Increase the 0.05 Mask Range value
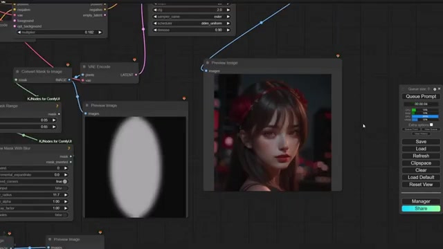443x249 pixels. click(54, 120)
